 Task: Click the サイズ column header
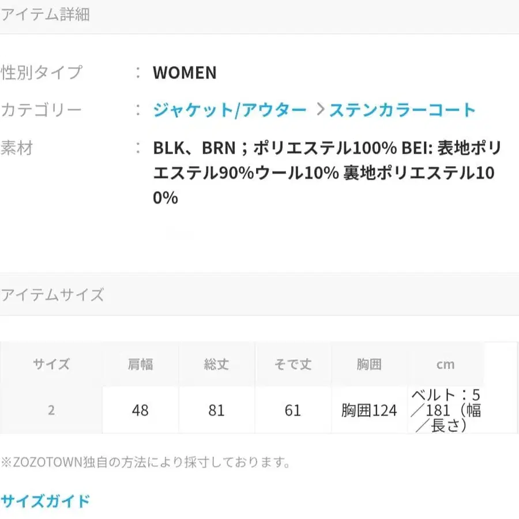pos(51,364)
